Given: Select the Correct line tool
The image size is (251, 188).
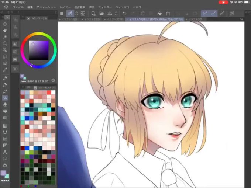Looking at the screenshot, I should [5, 165].
